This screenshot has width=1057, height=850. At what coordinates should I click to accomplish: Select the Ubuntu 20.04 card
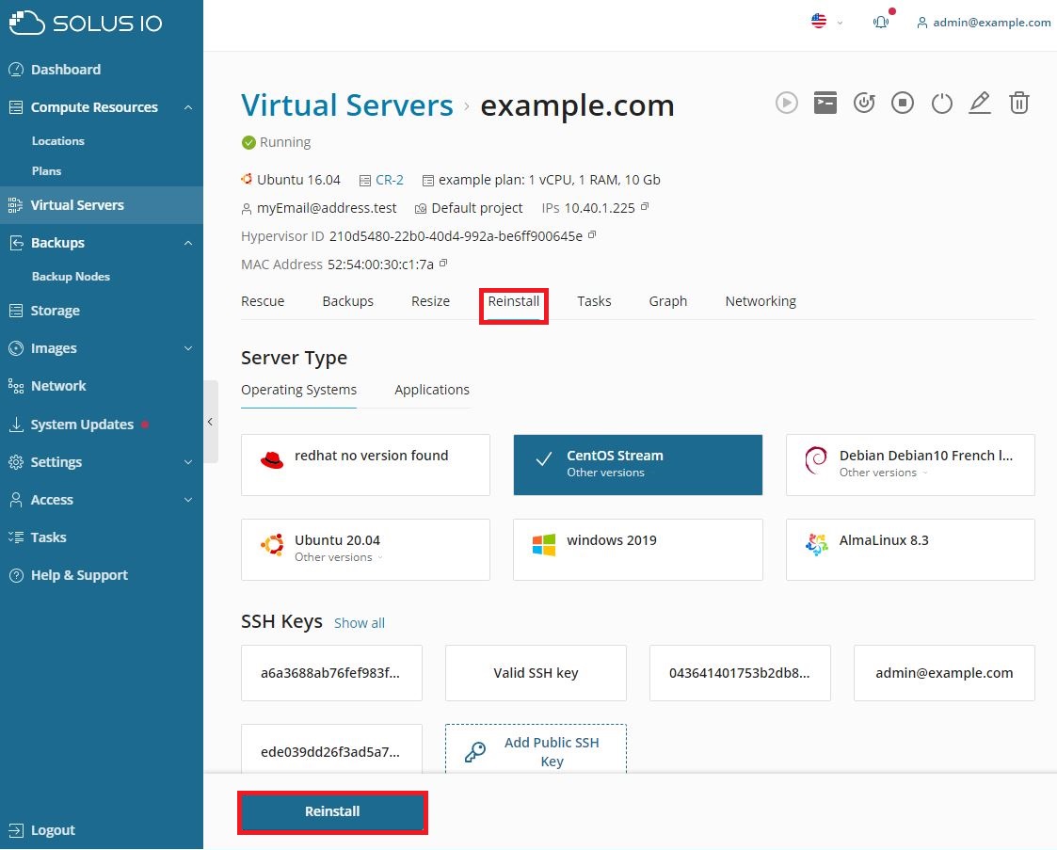click(x=365, y=550)
